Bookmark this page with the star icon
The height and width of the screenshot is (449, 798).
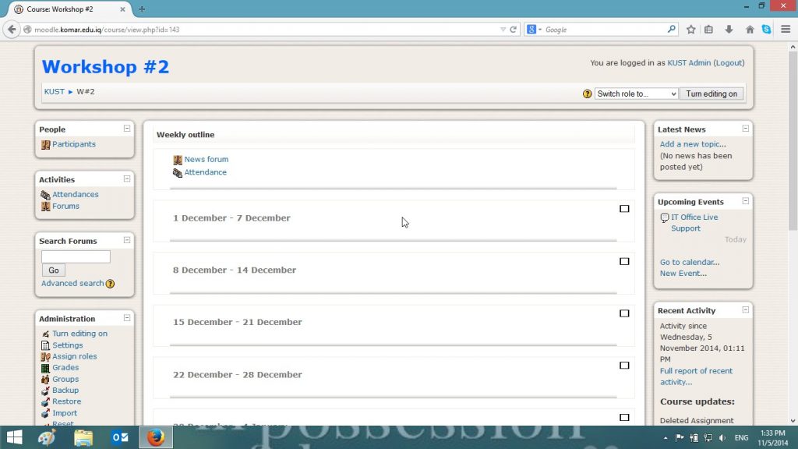690,30
